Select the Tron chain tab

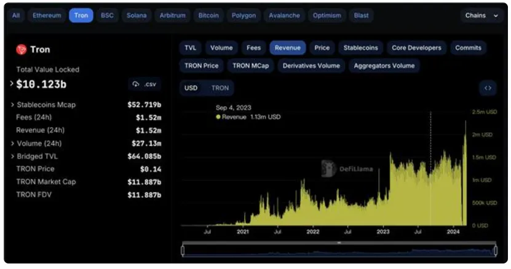tap(81, 15)
